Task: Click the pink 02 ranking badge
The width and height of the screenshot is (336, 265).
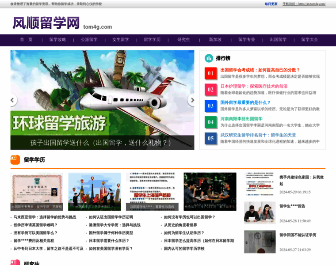Action: click(211, 90)
